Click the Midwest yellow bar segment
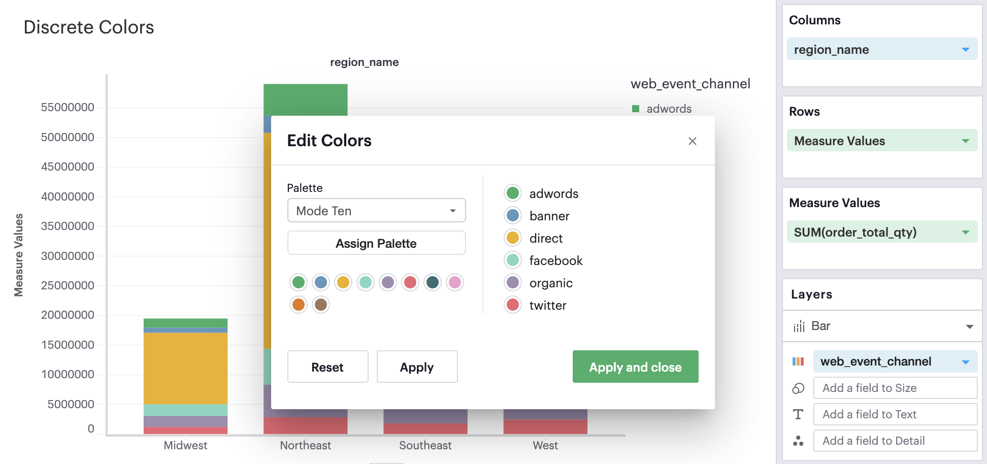Screen dimensions: 987x464 point(185,368)
